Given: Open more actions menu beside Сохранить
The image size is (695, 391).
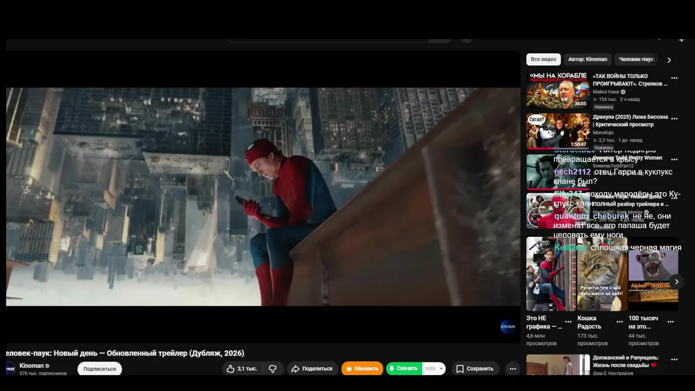Looking at the screenshot, I should pos(513,369).
